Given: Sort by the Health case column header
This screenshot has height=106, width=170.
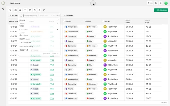Looking at the screenshot, I should pyautogui.click(x=14, y=21).
